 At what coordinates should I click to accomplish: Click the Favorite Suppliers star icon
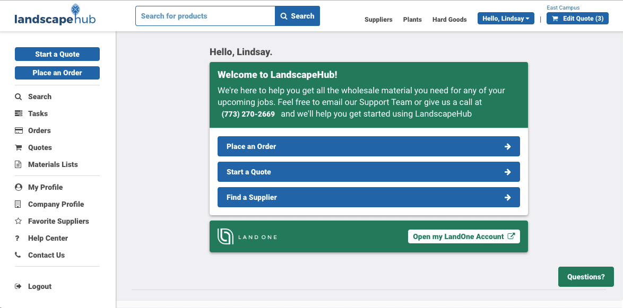(x=18, y=221)
